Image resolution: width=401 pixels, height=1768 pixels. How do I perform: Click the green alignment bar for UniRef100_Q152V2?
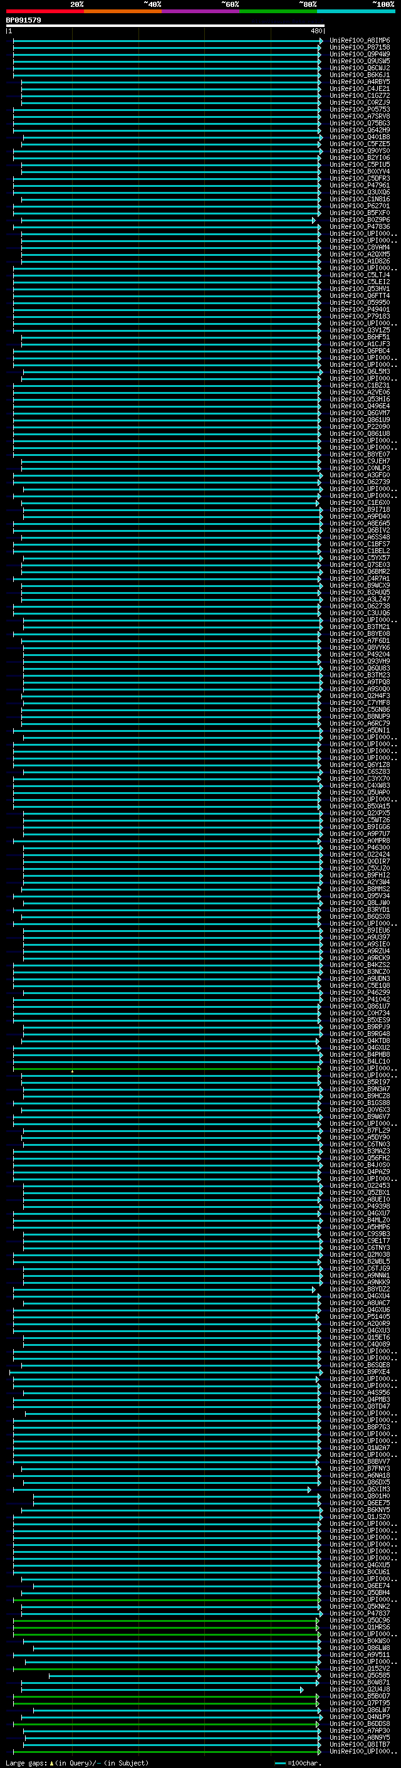pos(166,1668)
